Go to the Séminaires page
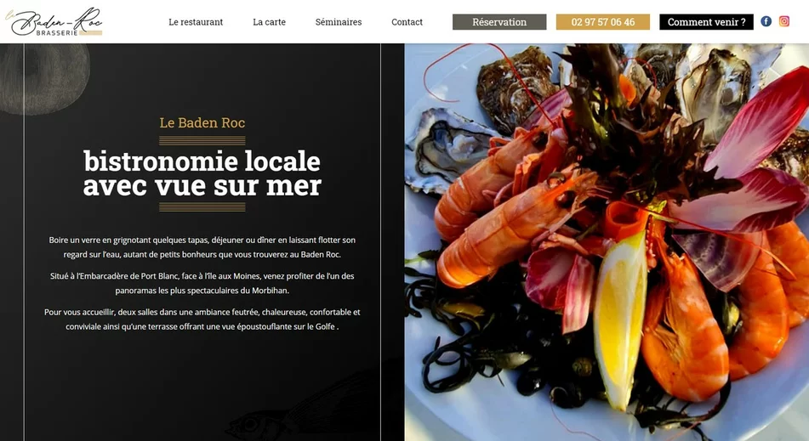 pos(339,22)
